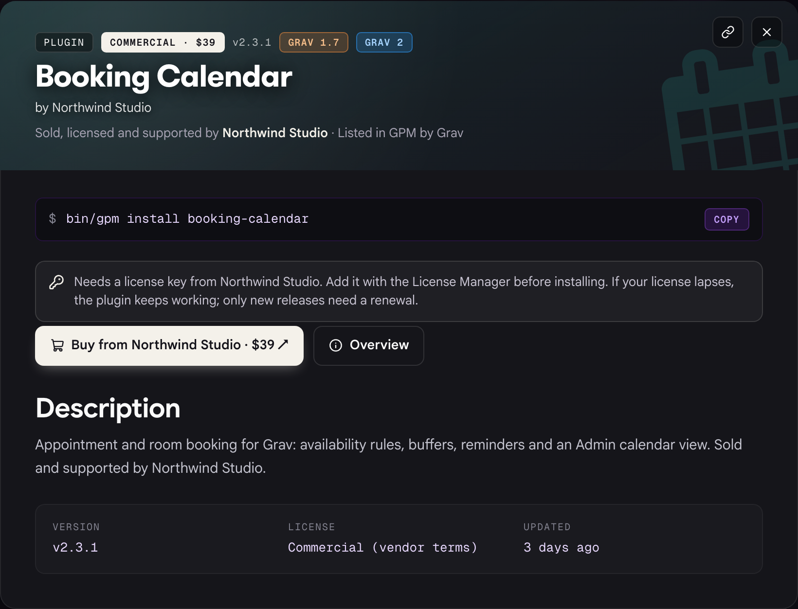
Task: Click the LICENSE label in details card
Action: 311,527
